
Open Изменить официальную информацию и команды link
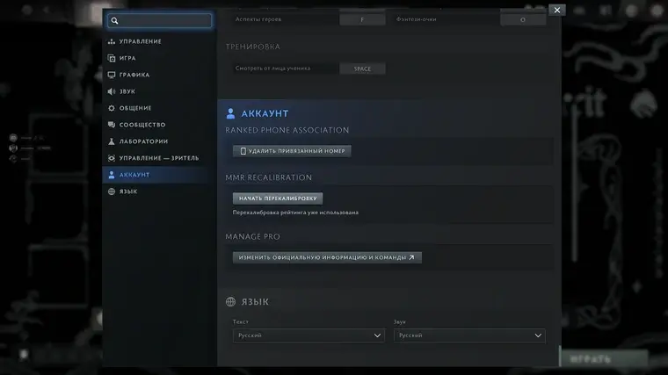pos(327,258)
